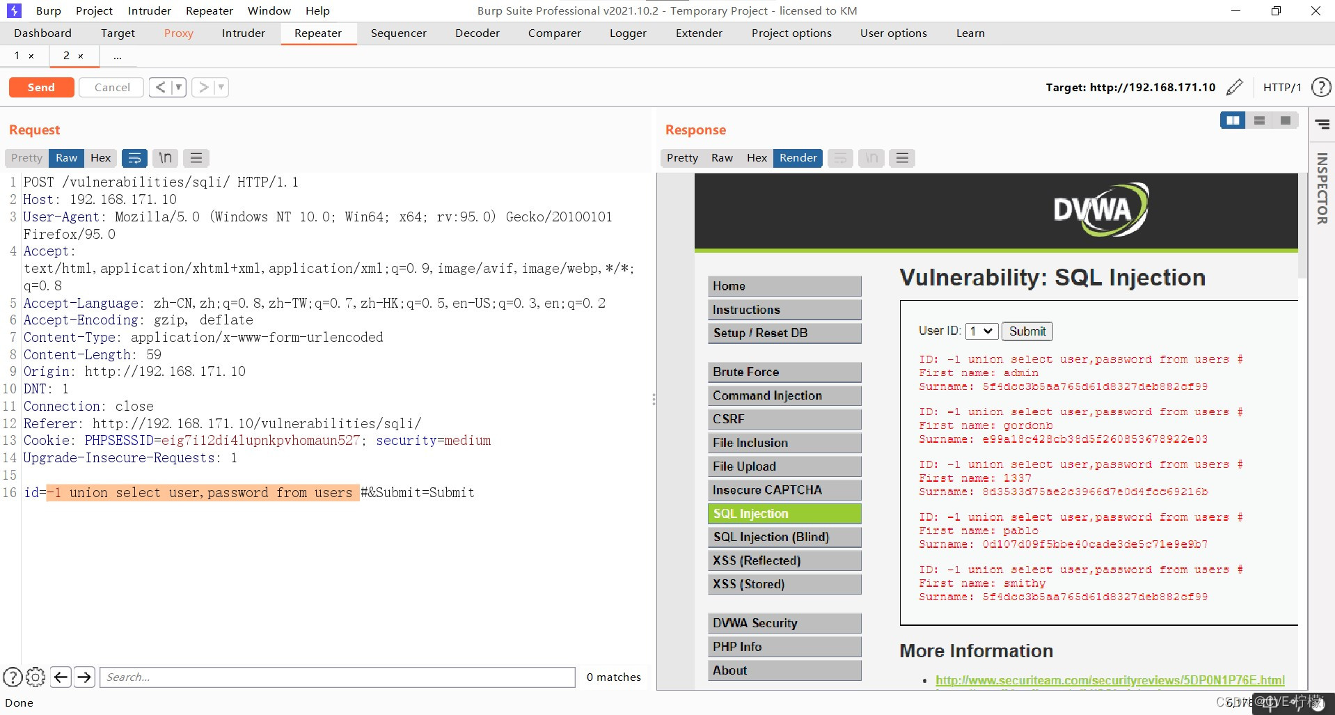Open Response panel hamburger menu
1335x715 pixels.
point(902,158)
